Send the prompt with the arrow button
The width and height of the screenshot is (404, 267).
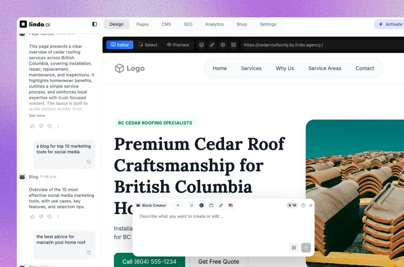click(306, 248)
